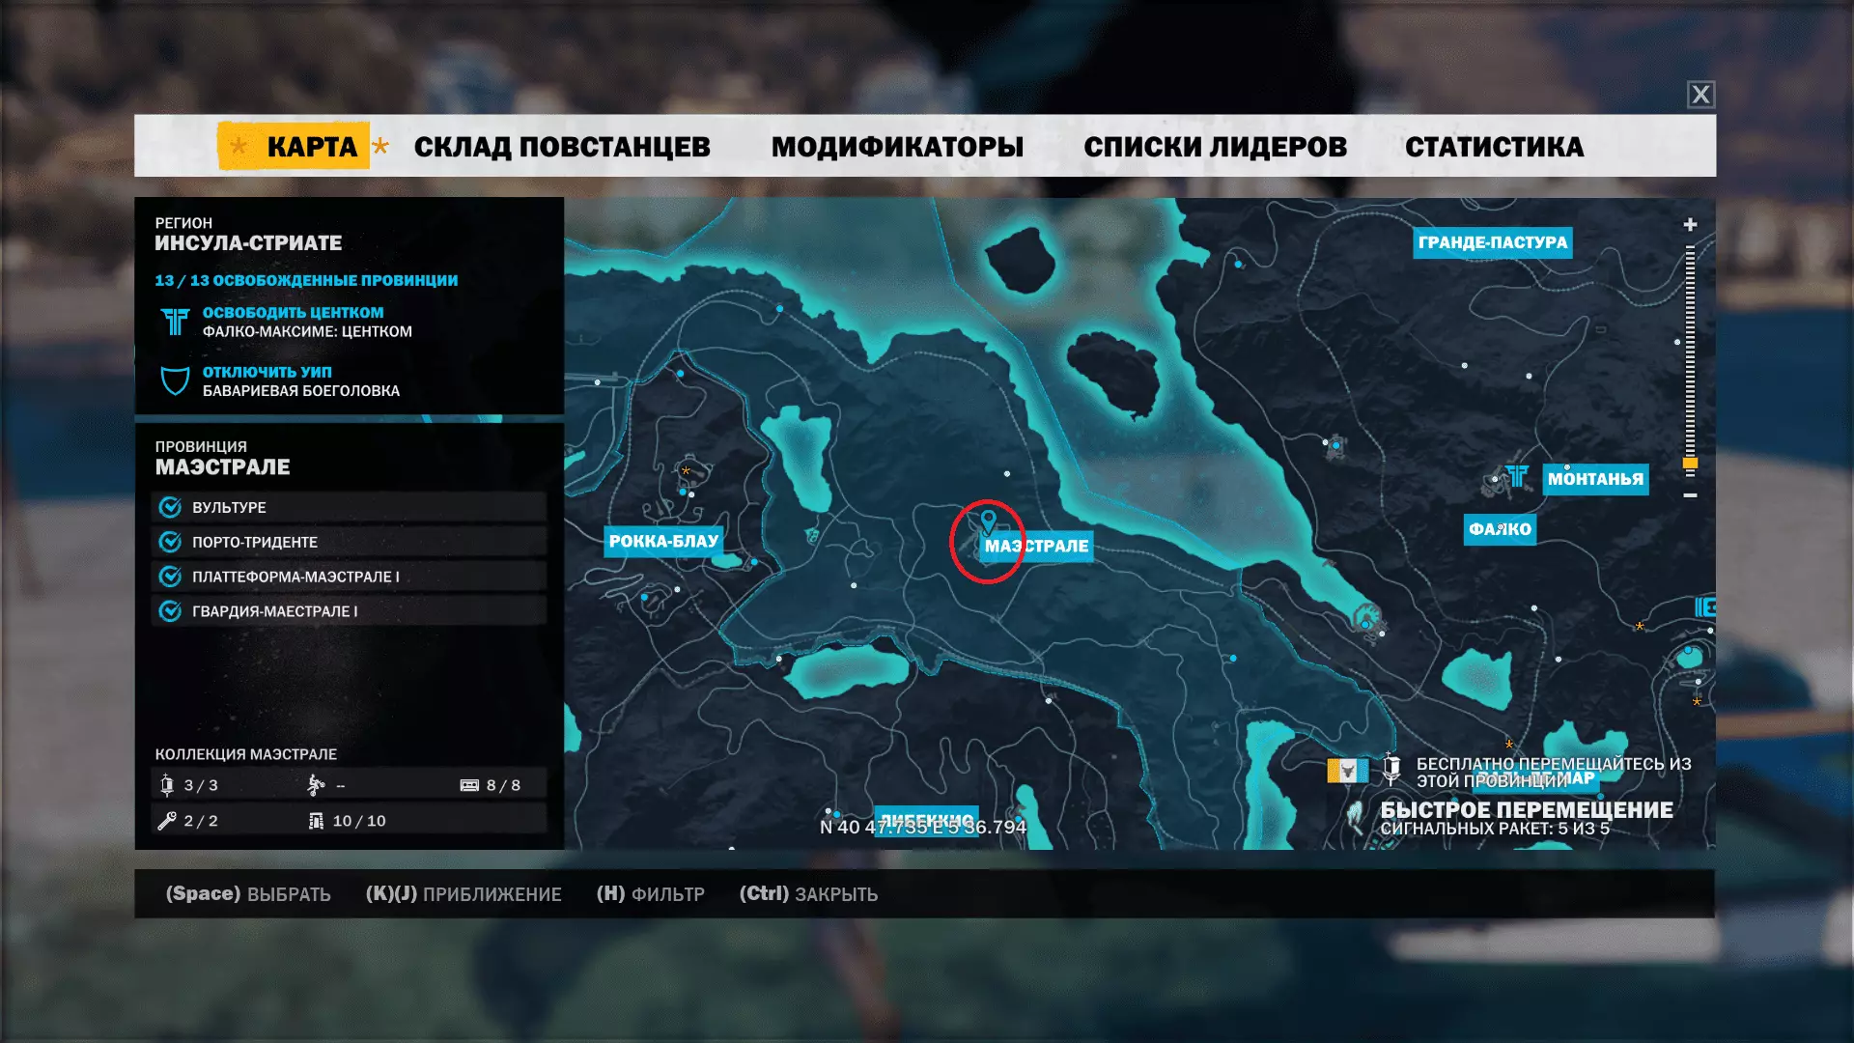Click the Гвардия-Маестрале I checkmark
Viewport: 1854px width, 1043px height.
click(x=171, y=611)
